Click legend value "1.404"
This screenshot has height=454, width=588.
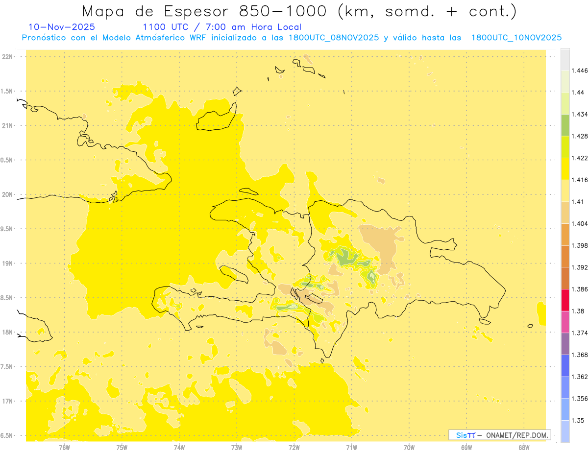[580, 223]
